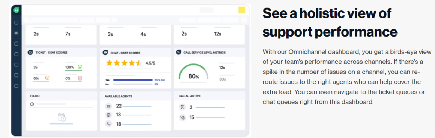This screenshot has height=138, width=435.
Task: Click the Chat CSAT Scores chat bubble icon
Action: [x=105, y=52]
